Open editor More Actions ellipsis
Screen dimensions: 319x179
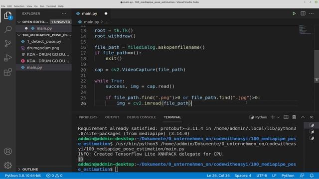click(x=312, y=13)
